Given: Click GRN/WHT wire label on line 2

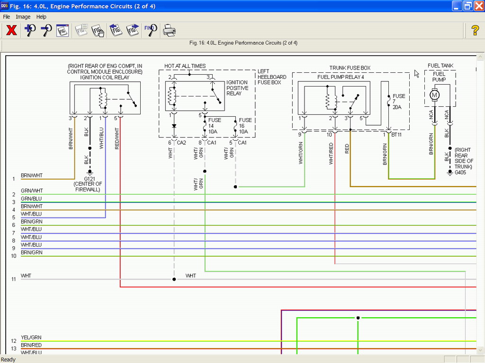Looking at the screenshot, I should (x=32, y=191).
